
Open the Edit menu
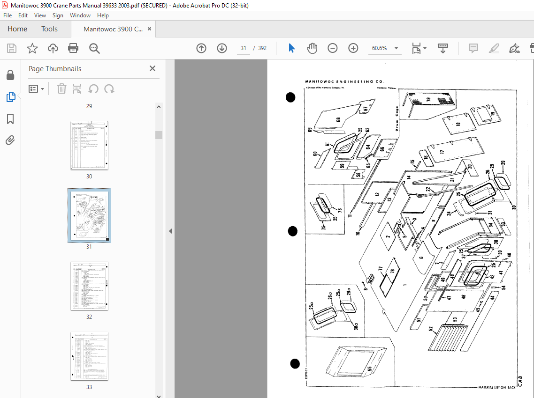23,15
